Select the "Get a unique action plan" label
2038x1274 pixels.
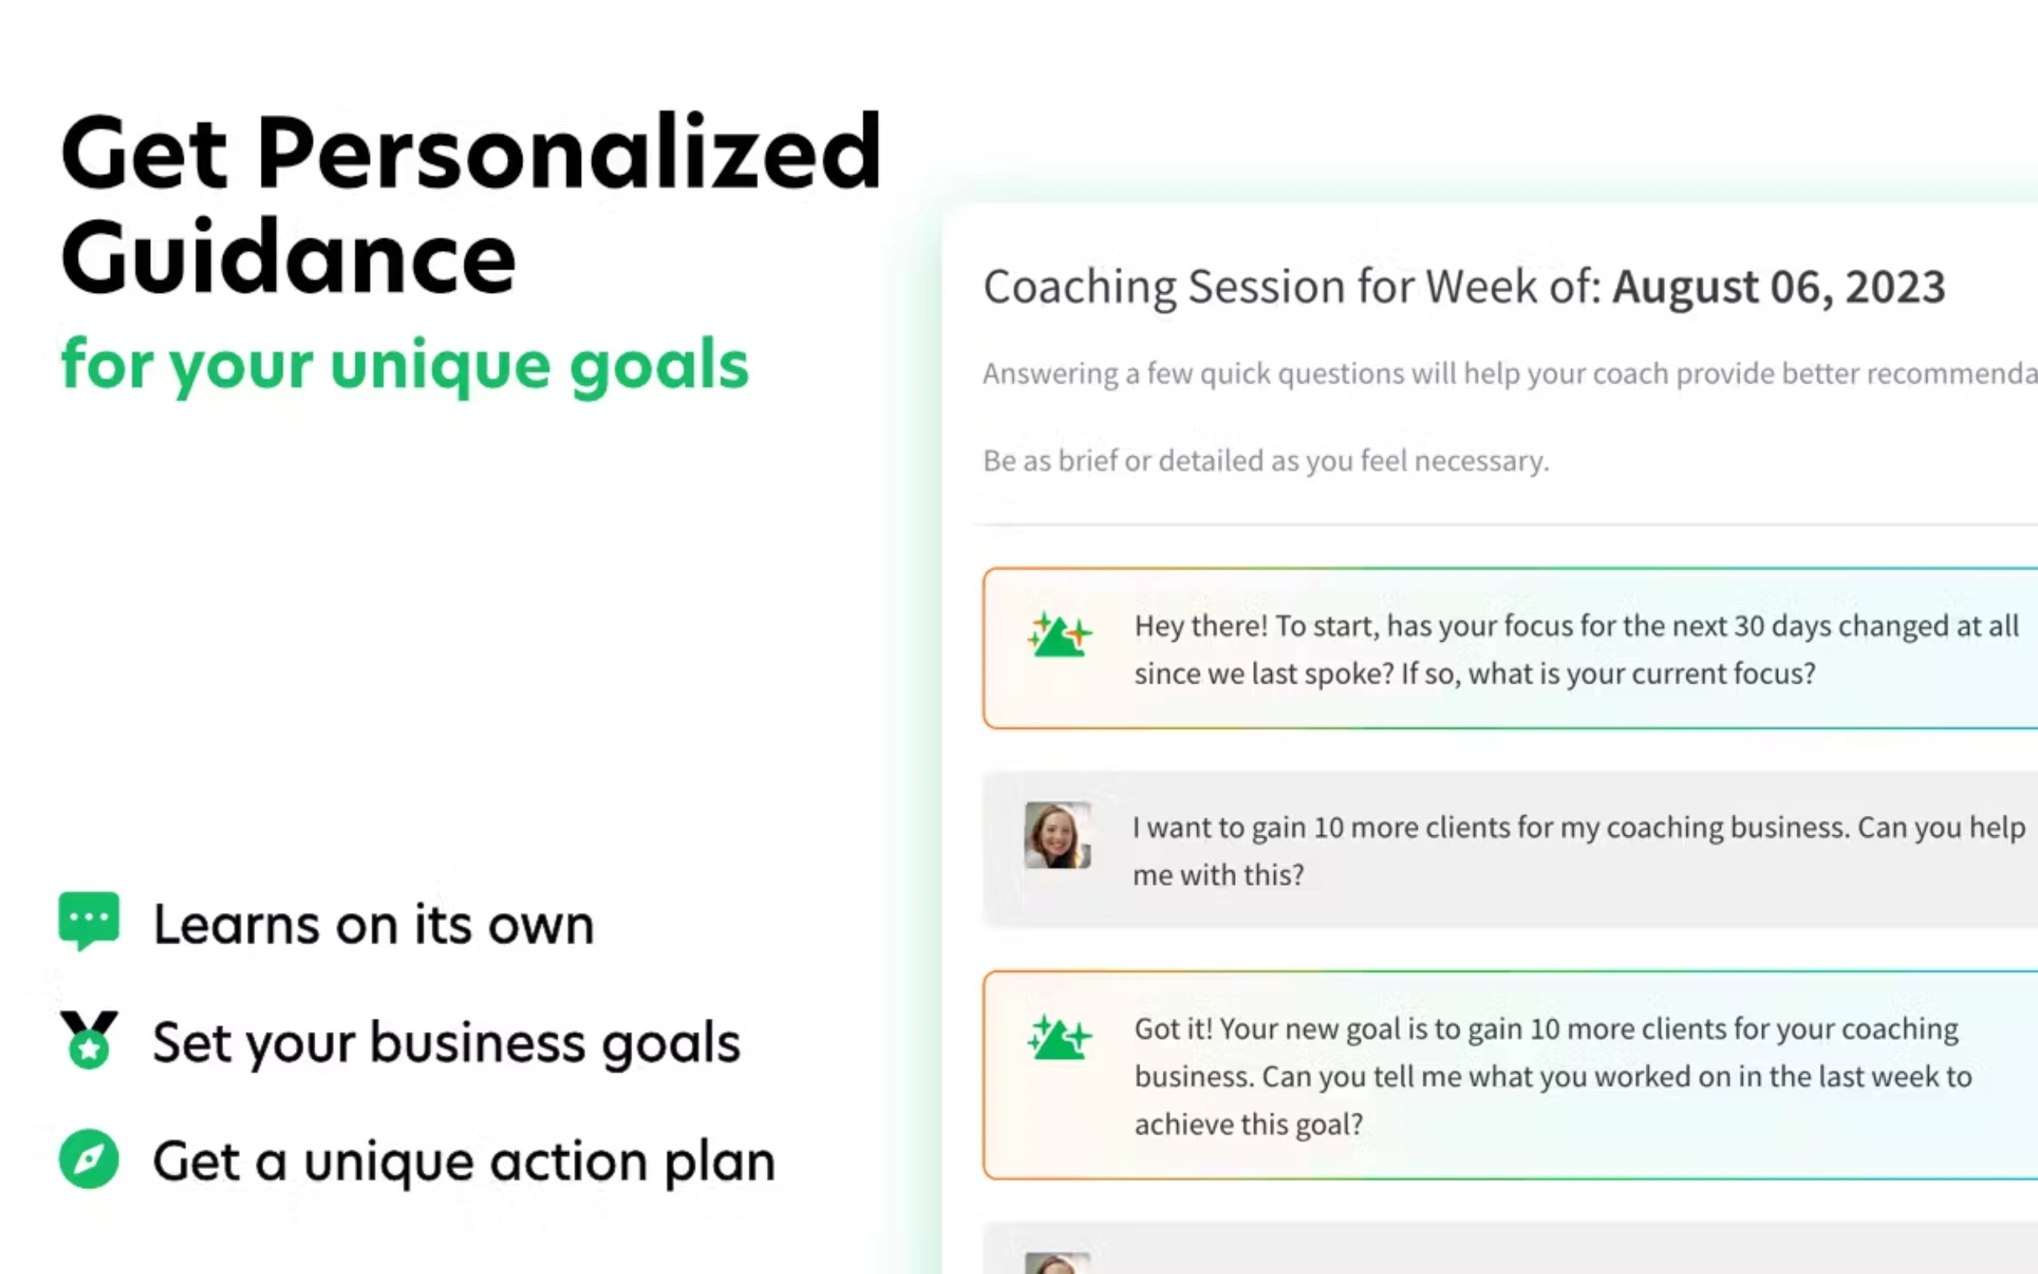pyautogui.click(x=464, y=1161)
